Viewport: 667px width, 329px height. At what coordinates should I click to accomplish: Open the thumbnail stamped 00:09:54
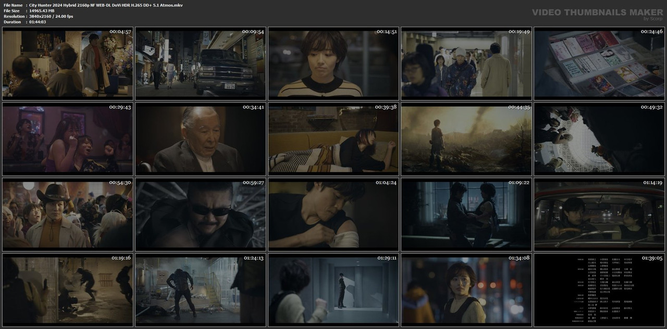coord(201,63)
